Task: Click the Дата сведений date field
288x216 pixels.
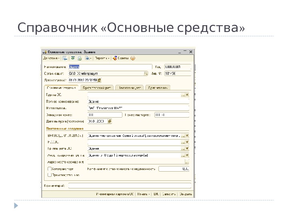Action: click(x=83, y=80)
